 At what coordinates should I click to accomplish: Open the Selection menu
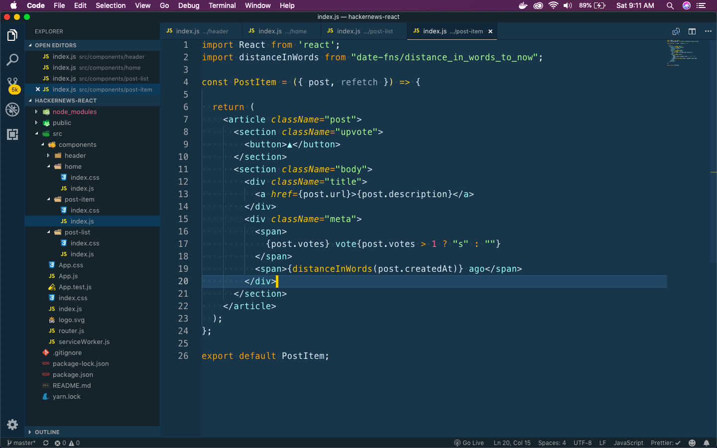tap(111, 5)
